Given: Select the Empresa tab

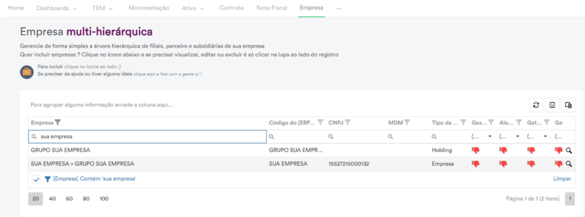Looking at the screenshot, I should click(x=311, y=8).
